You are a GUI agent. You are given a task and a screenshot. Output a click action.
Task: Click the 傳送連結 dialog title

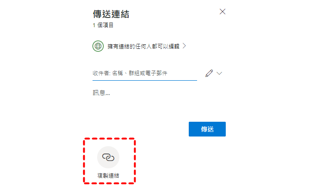coord(111,14)
